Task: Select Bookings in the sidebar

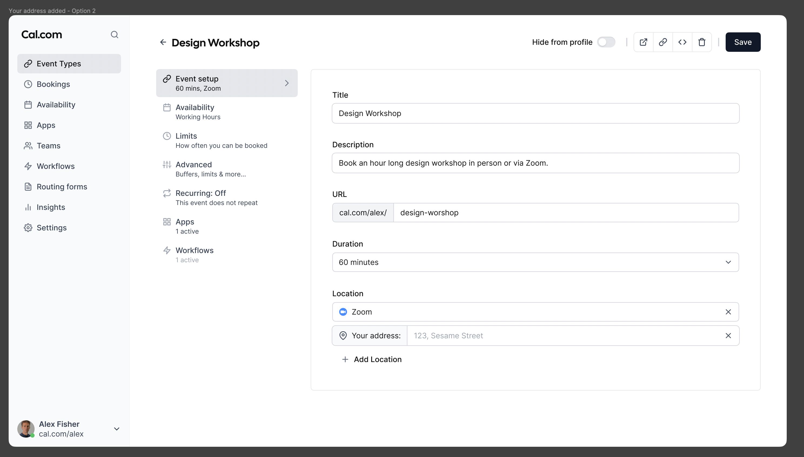Action: click(x=53, y=84)
